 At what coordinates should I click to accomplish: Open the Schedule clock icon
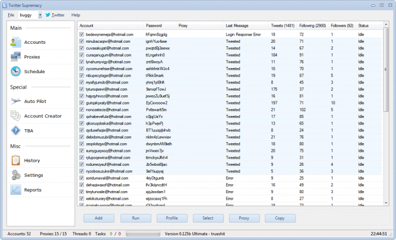15,72
